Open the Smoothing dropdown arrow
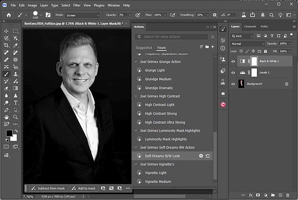This screenshot has width=298, height=200. tap(208, 15)
